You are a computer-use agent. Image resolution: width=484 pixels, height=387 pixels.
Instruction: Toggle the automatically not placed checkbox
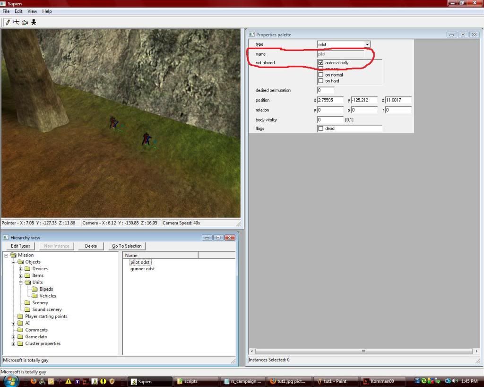[321, 63]
